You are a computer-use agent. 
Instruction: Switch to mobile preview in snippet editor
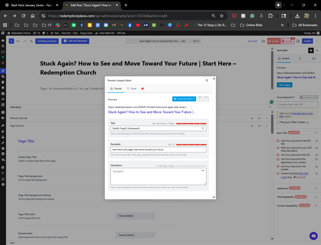pyautogui.click(x=206, y=99)
